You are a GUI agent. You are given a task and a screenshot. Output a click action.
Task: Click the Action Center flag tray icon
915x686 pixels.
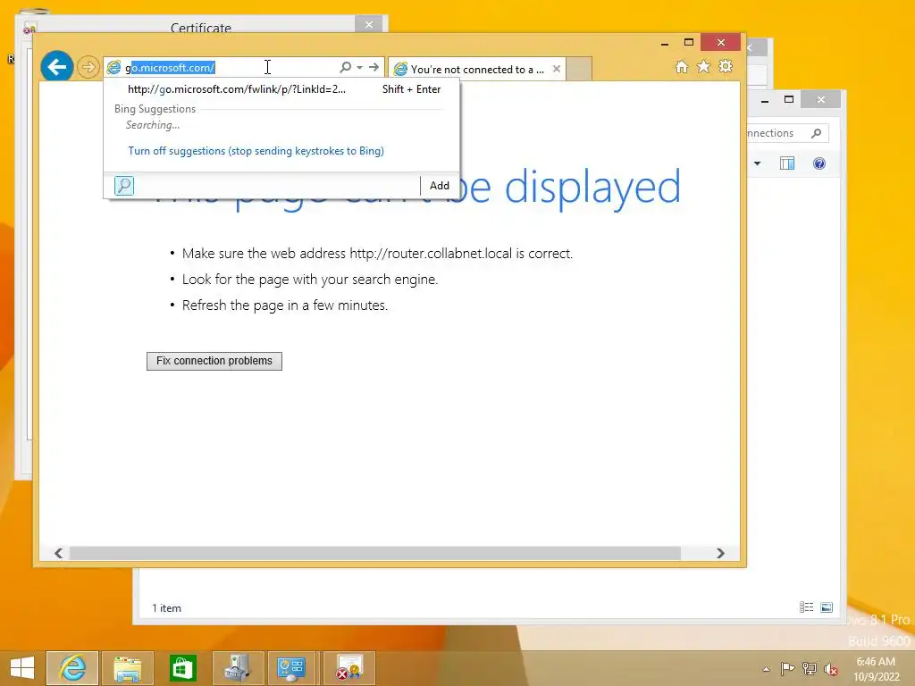[x=787, y=668]
